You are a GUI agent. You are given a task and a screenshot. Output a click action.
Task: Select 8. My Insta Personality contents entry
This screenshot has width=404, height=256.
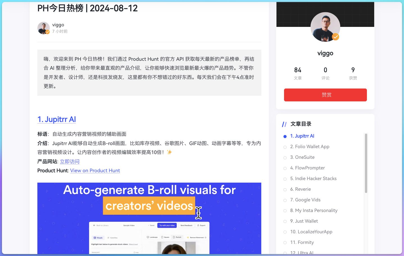pos(314,210)
